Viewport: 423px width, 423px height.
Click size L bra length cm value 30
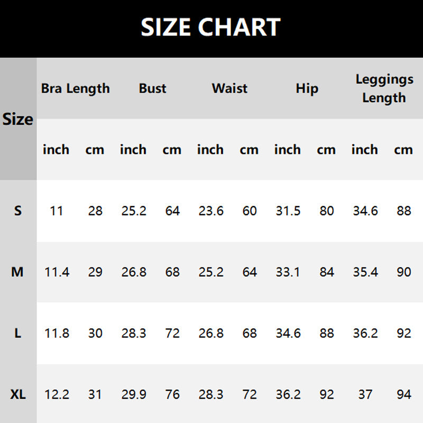click(x=95, y=334)
